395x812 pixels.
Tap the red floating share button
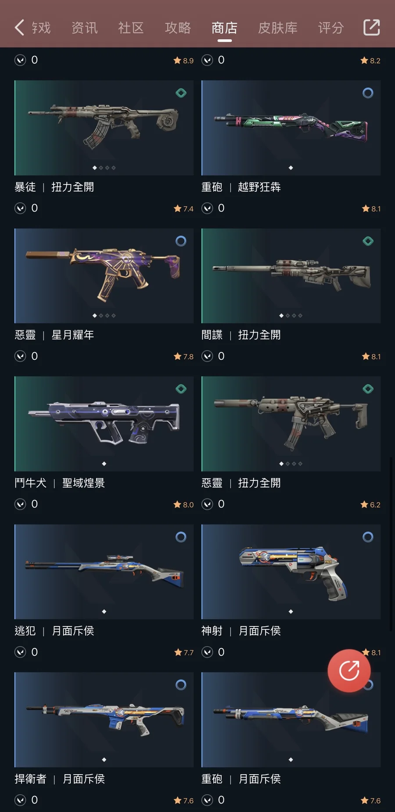349,670
